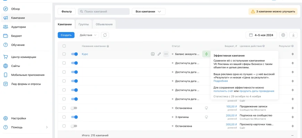Click the download statistics icon
This screenshot has width=302, height=138.
coord(293,35)
